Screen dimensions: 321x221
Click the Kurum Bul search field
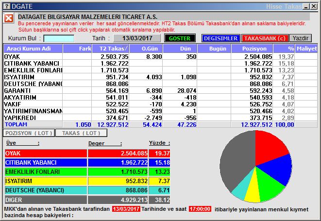pyautogui.click(x=59, y=38)
